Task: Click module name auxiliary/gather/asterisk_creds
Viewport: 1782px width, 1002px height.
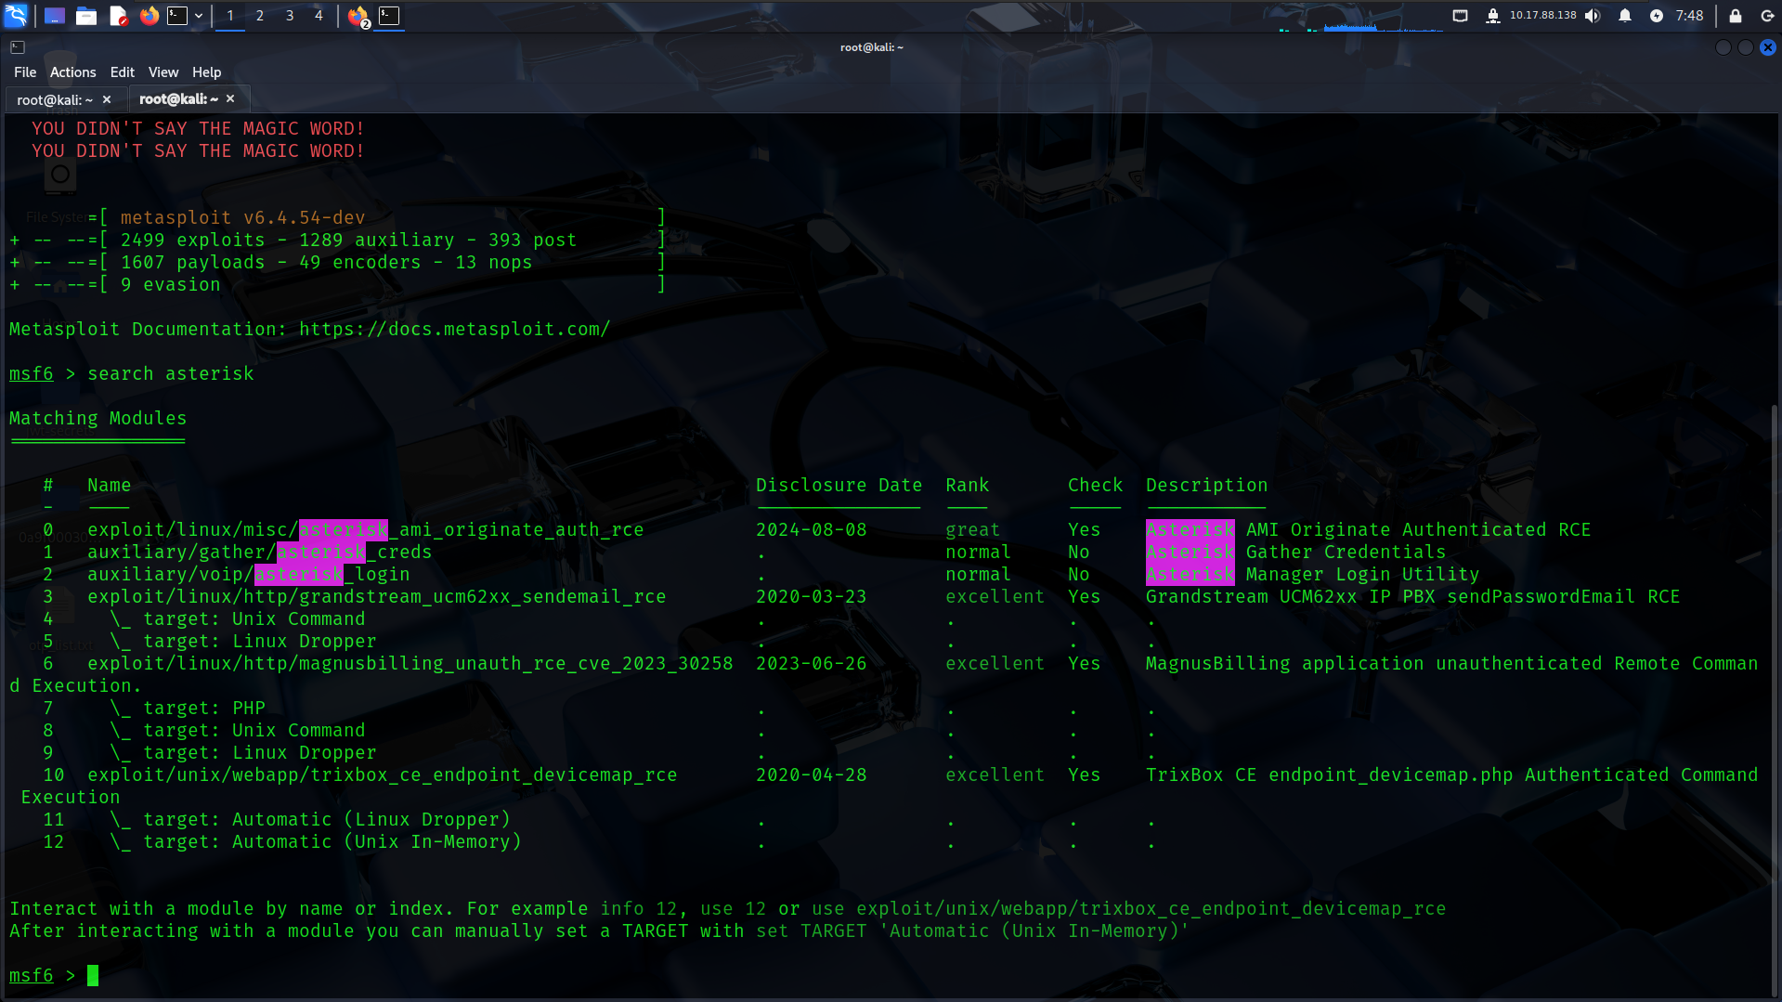Action: coord(260,553)
